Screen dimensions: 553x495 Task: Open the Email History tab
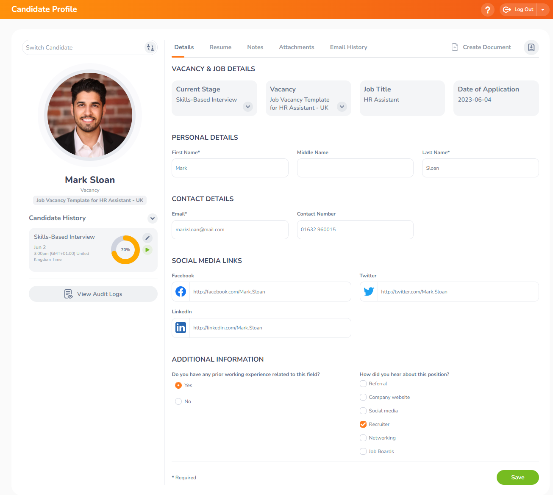coord(348,47)
